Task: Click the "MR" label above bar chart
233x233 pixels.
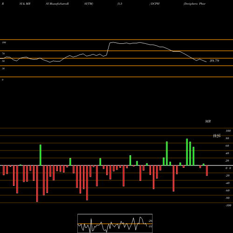Action: coord(208,121)
